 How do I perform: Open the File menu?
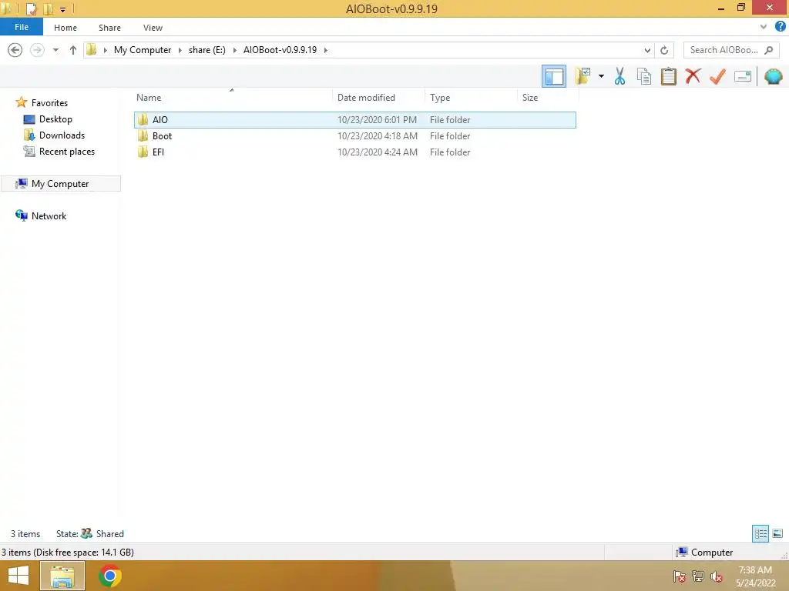click(21, 27)
